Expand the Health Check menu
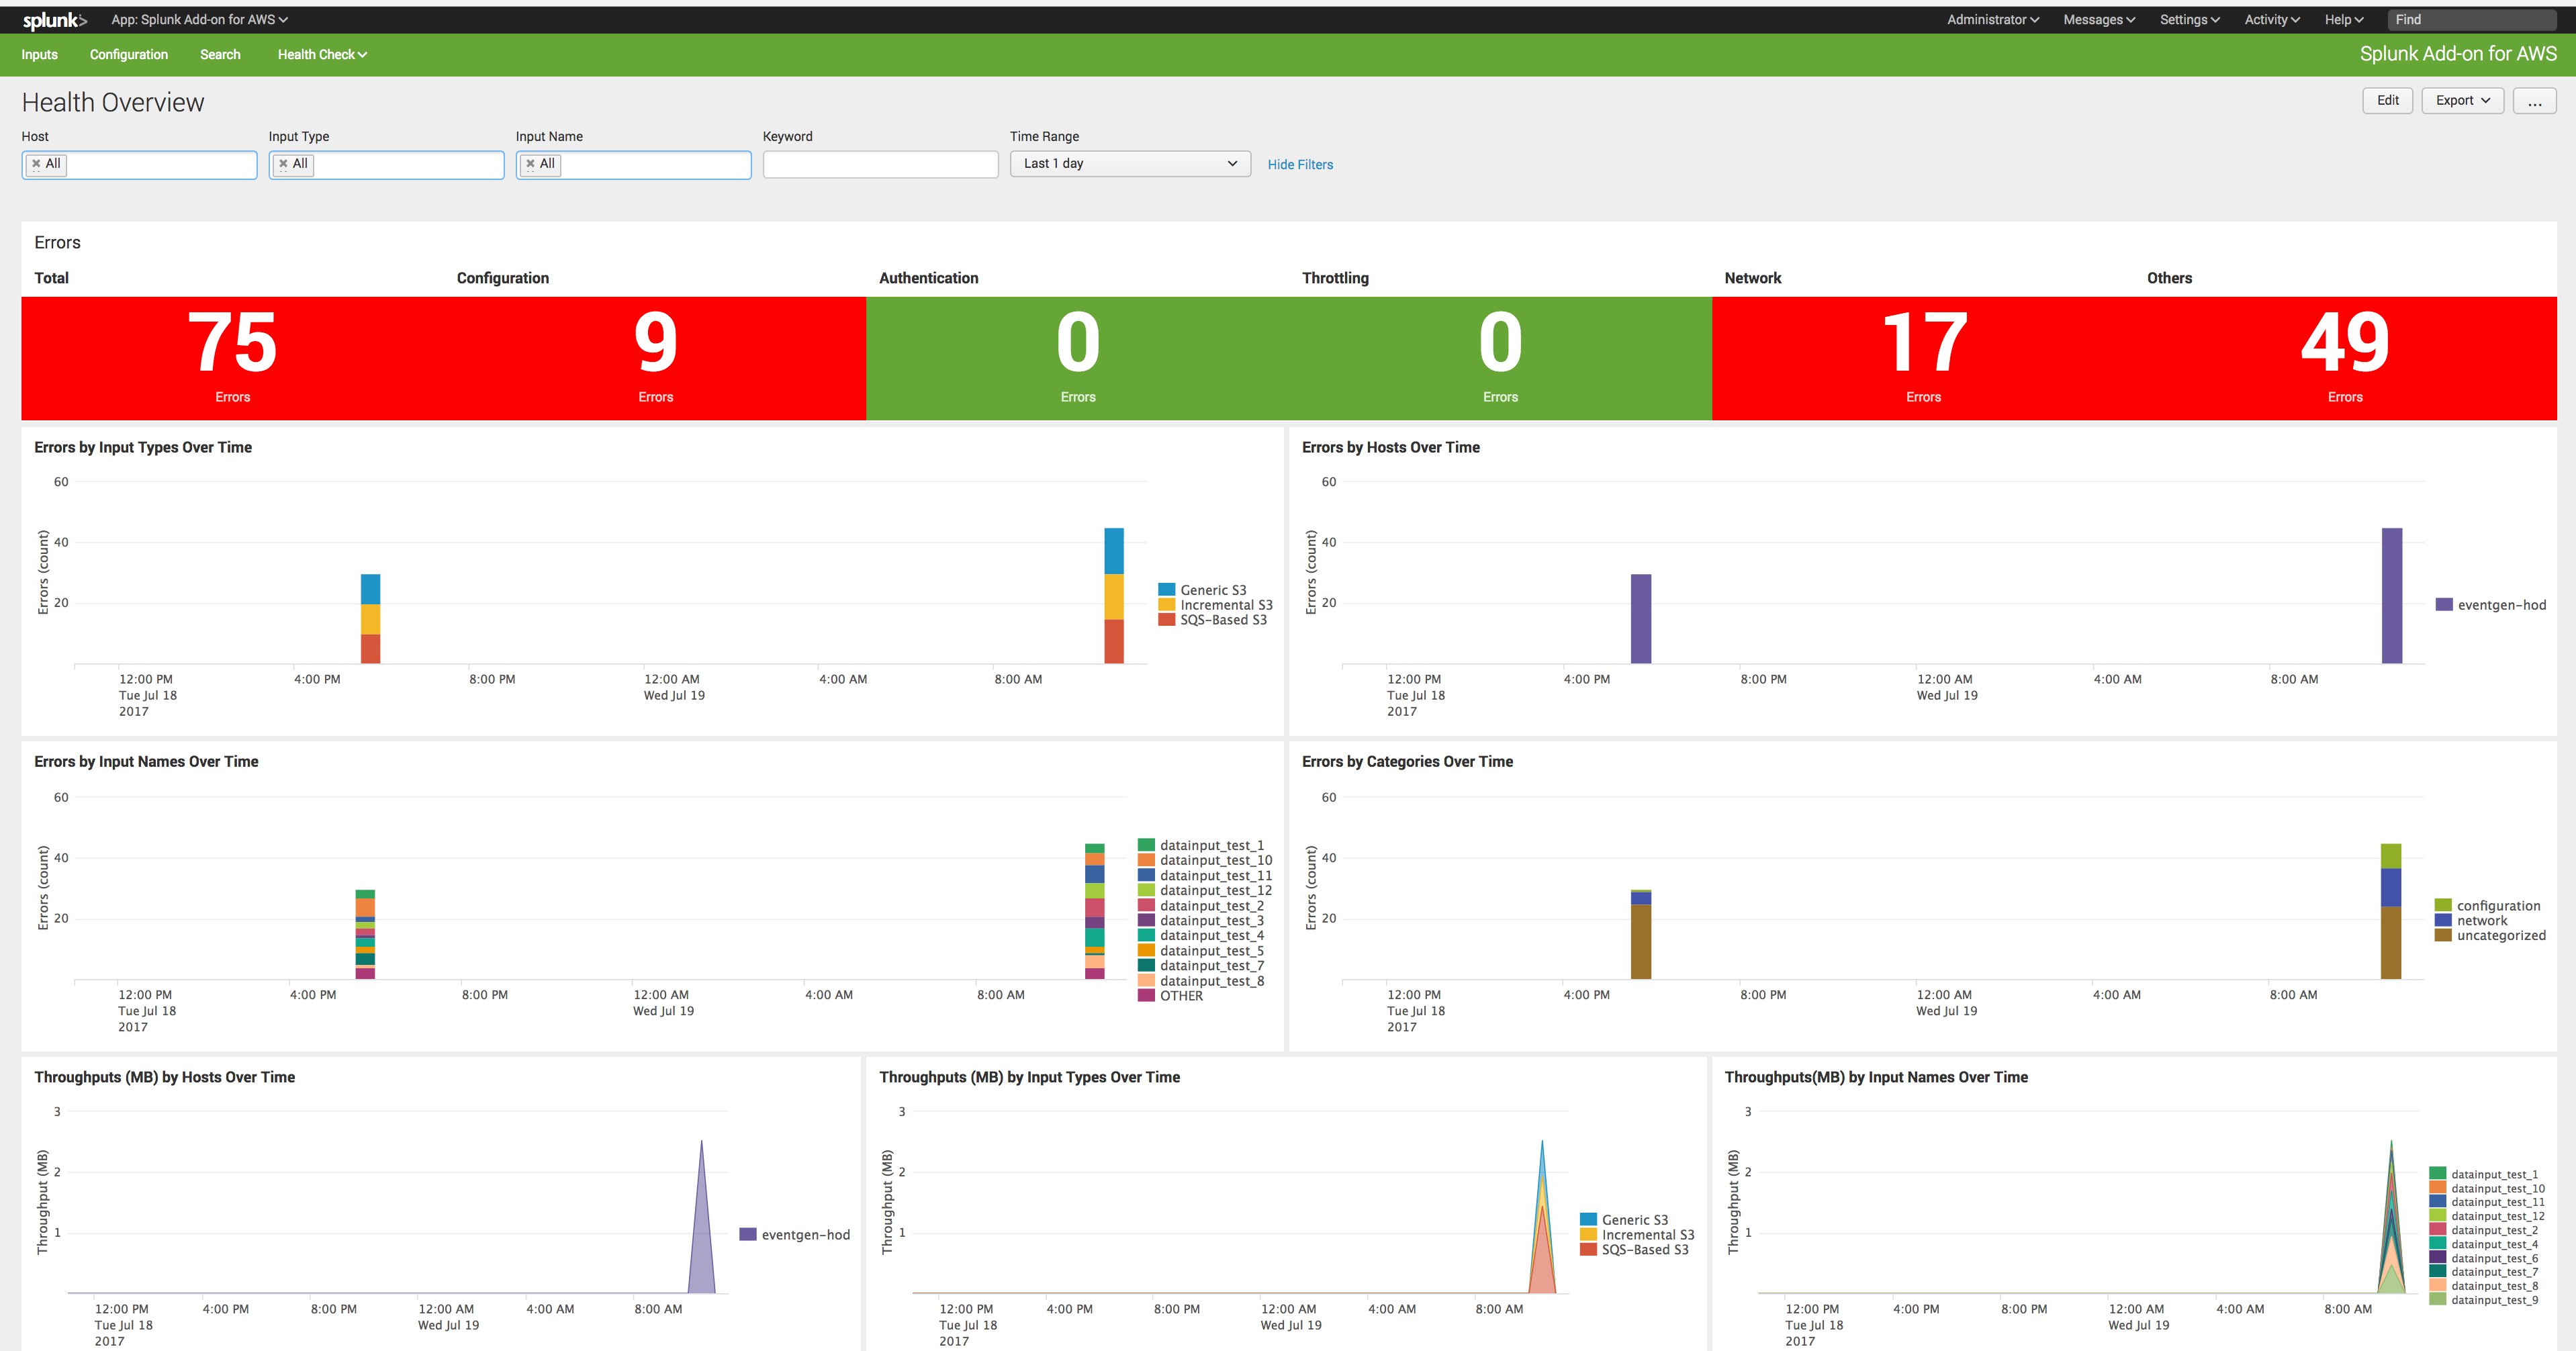The image size is (2576, 1351). pyautogui.click(x=321, y=54)
